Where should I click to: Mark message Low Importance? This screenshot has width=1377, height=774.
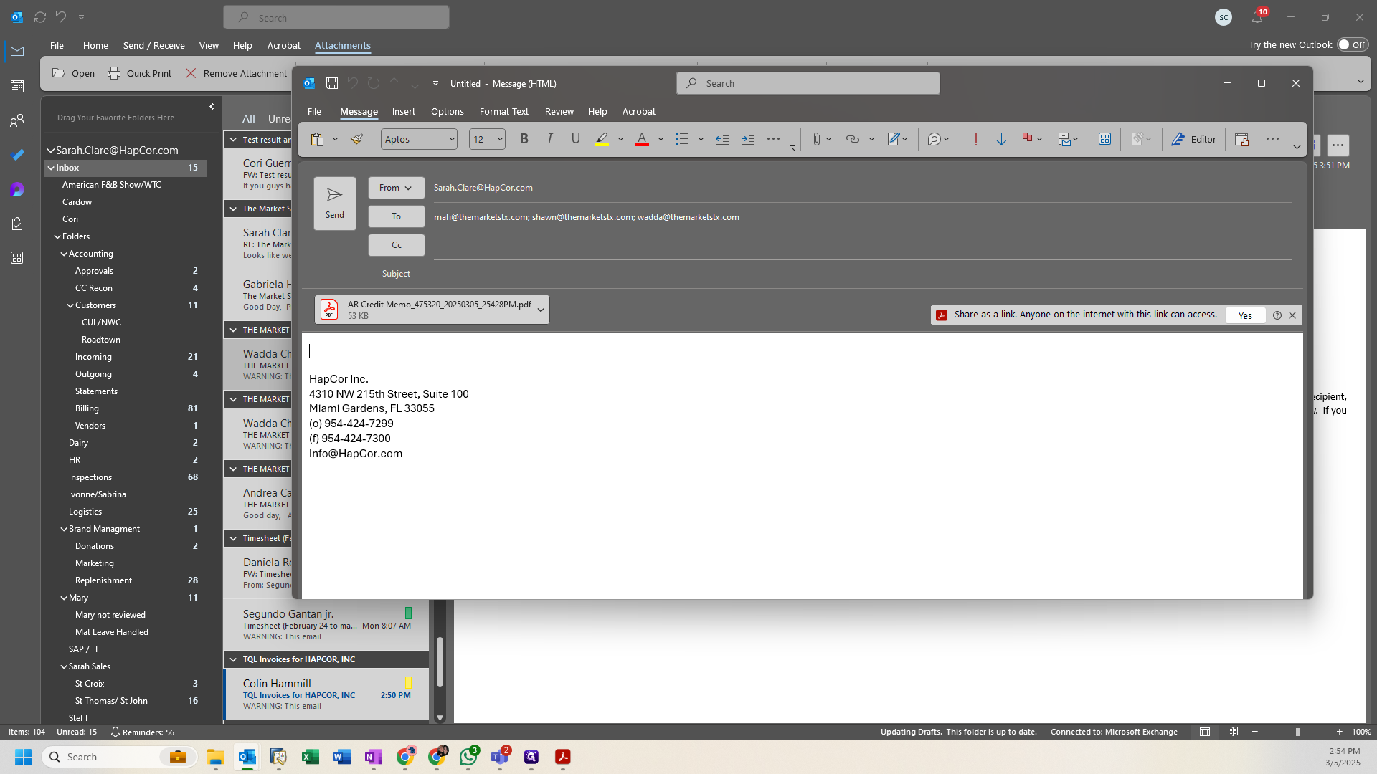pos(1001,139)
